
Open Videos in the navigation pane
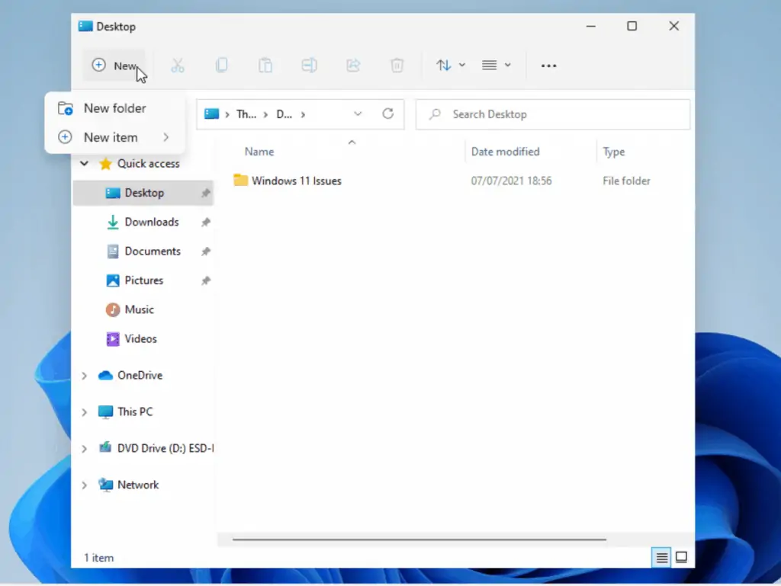click(x=140, y=339)
